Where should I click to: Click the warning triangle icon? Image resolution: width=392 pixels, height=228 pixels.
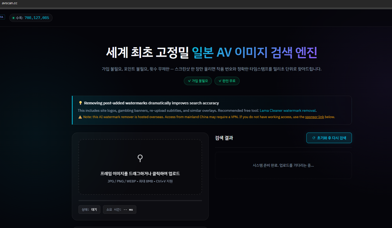(x=80, y=117)
